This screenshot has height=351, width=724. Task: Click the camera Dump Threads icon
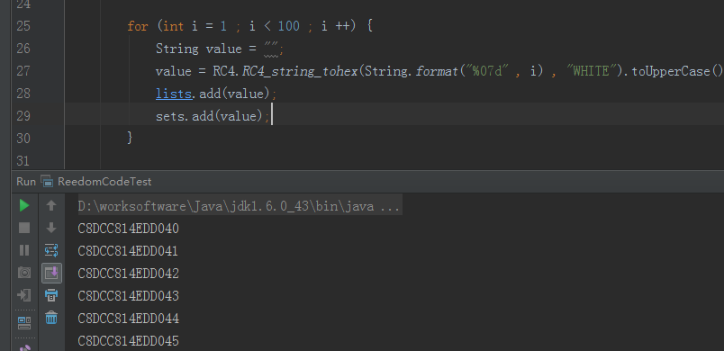coord(24,273)
